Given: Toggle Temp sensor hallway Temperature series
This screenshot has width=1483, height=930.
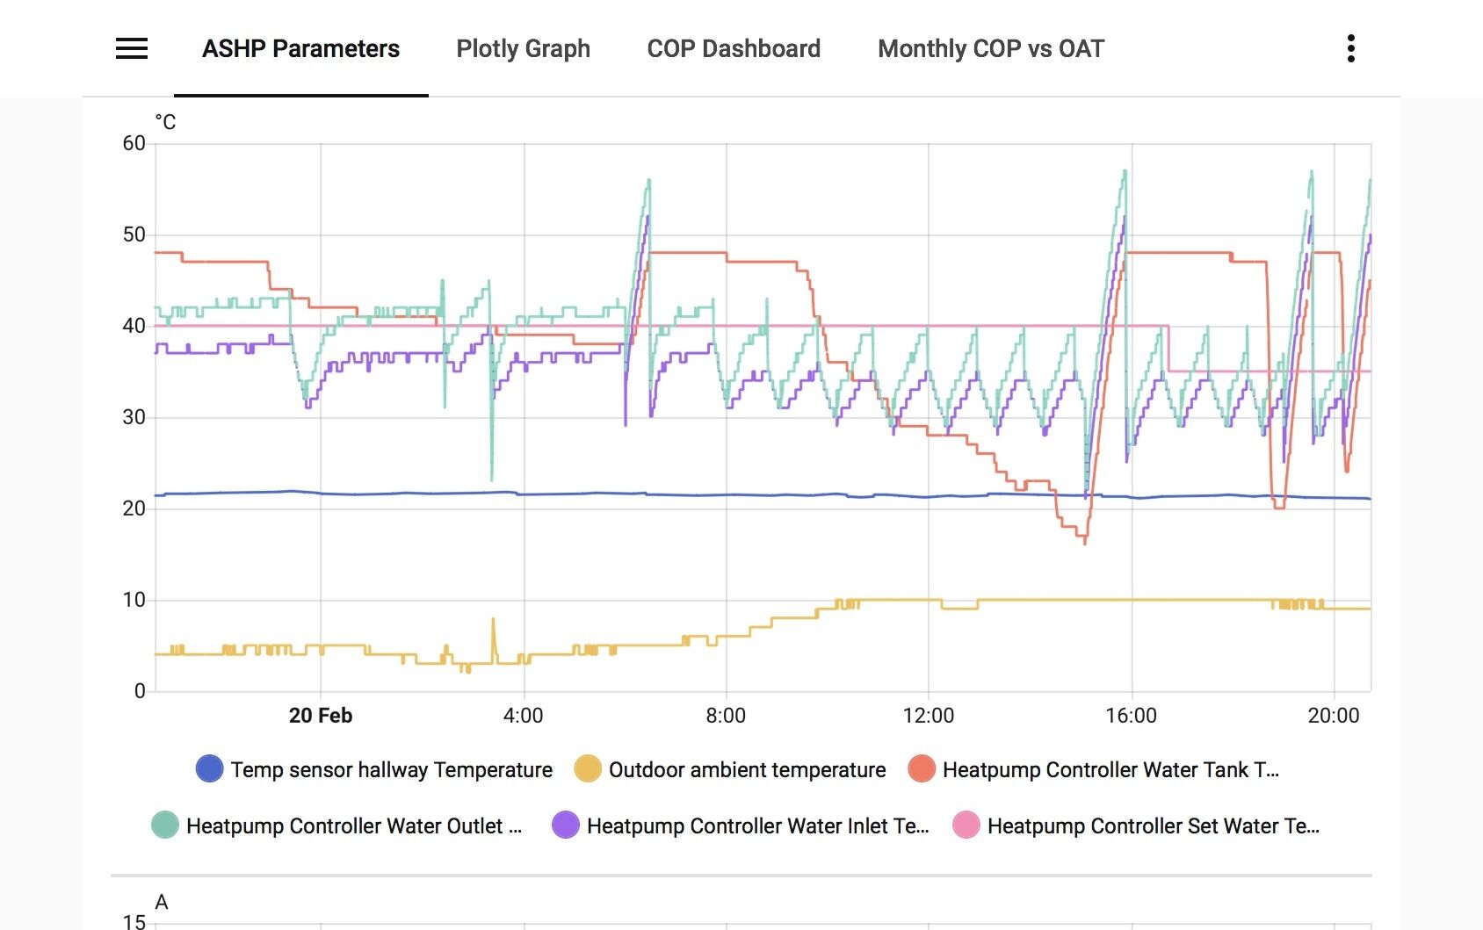Looking at the screenshot, I should click(391, 770).
